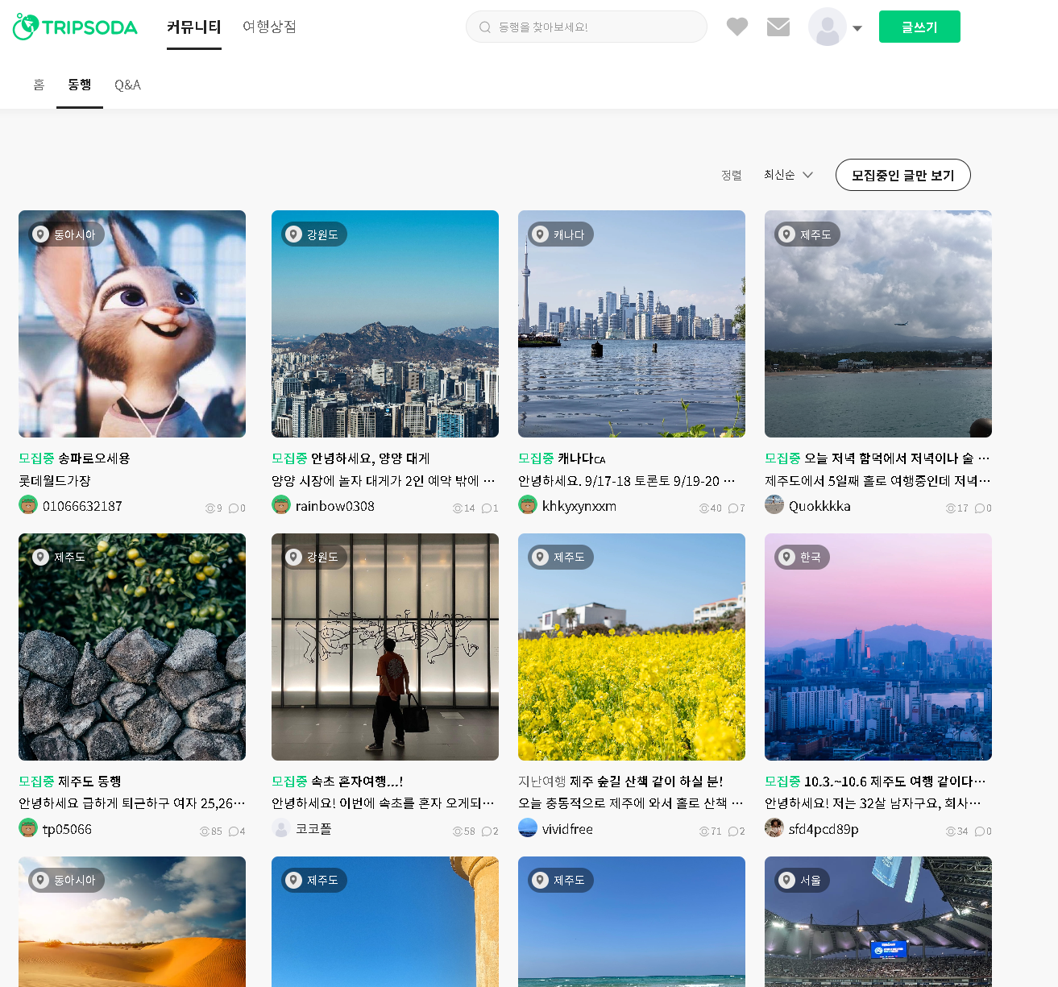Image resolution: width=1058 pixels, height=987 pixels.
Task: Expand the profile dropdown arrow
Action: point(857,28)
